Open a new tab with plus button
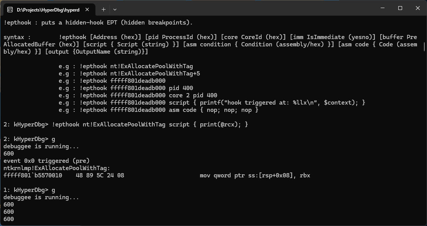Viewport: 427px width, 226px height. pos(103,9)
